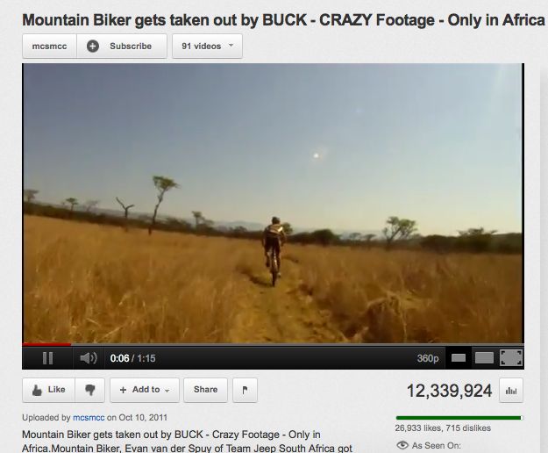Click the video frame showing the biker
This screenshot has width=548, height=453.
tap(273, 203)
